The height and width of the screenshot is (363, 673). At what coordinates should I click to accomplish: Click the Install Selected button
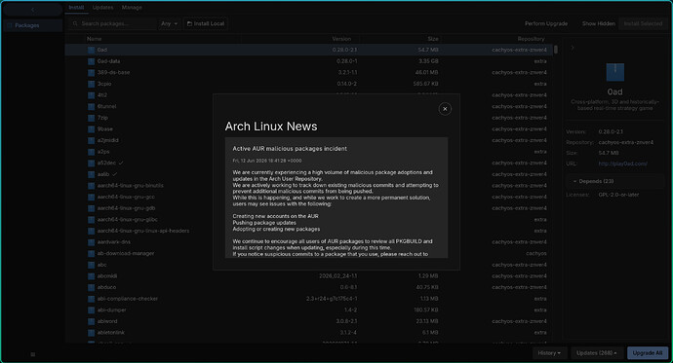(x=643, y=23)
